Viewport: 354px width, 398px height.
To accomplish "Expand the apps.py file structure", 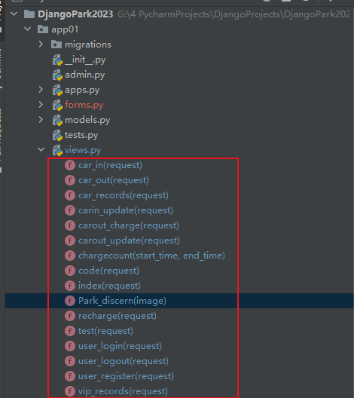I will click(41, 90).
